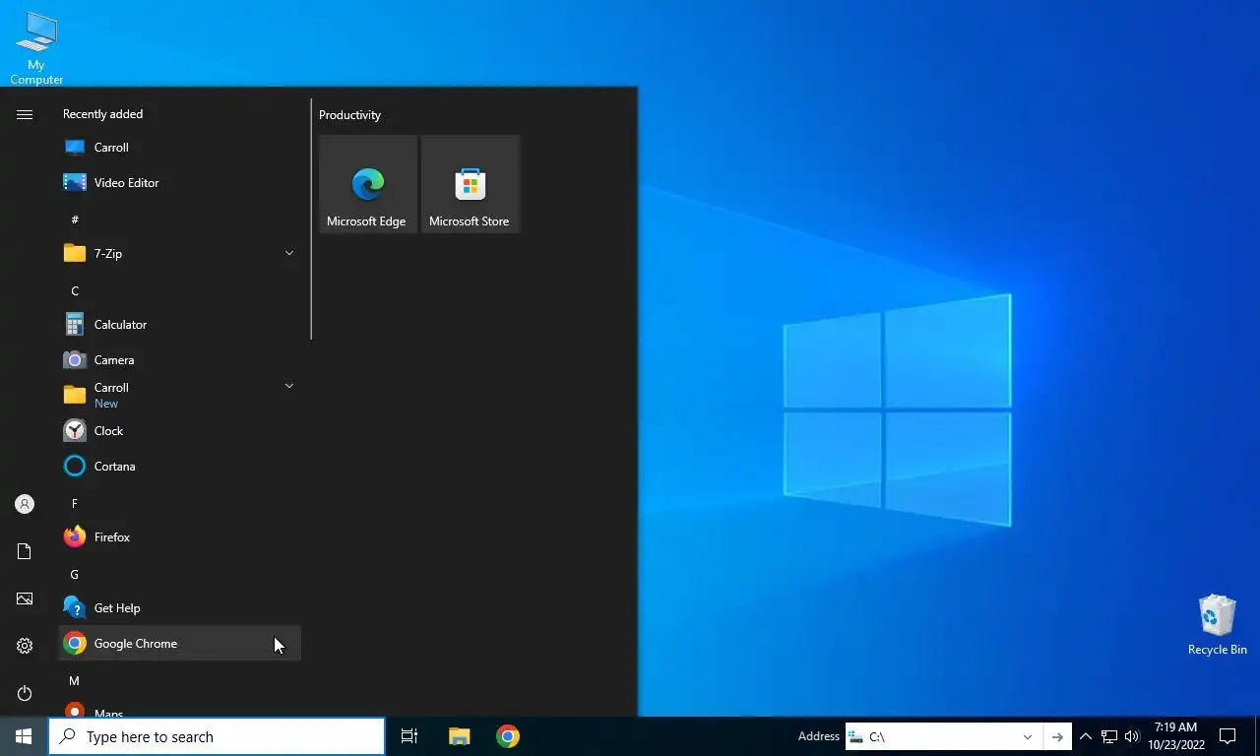Expand the 7-Zip folder
Viewport: 1260px width, 756px height.
click(x=179, y=254)
